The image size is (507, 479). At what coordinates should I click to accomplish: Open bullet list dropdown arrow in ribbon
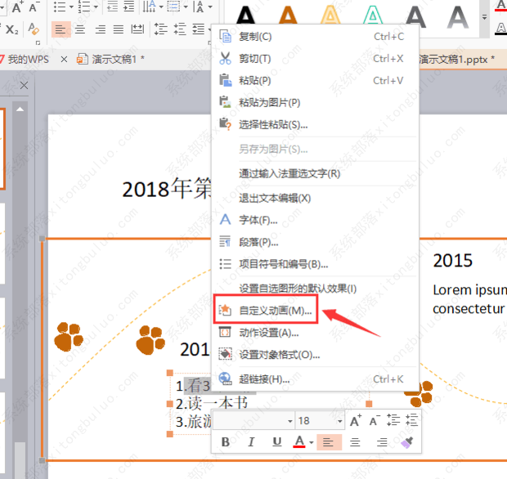(x=71, y=7)
